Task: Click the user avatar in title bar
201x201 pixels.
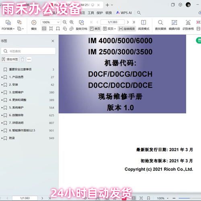Action: (188, 5)
